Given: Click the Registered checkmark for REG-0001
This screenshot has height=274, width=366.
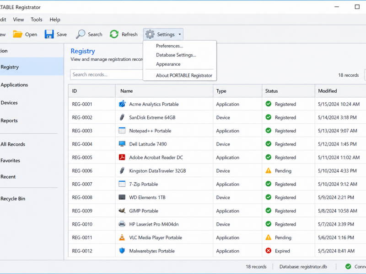Looking at the screenshot, I should point(269,104).
